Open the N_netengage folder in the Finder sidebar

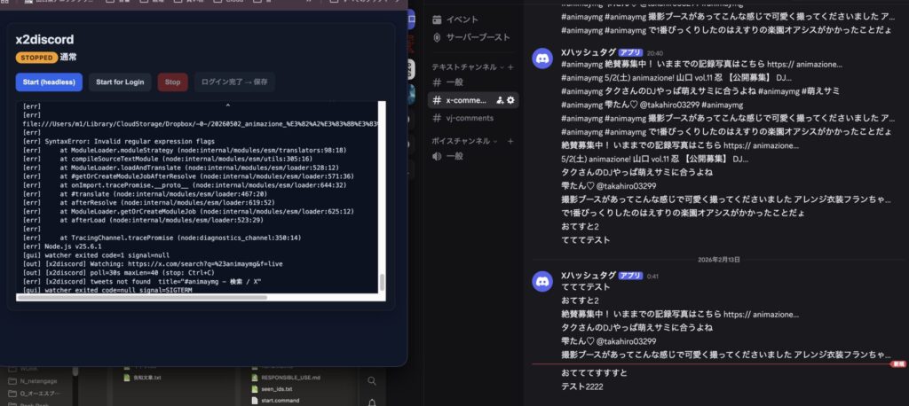(x=35, y=382)
